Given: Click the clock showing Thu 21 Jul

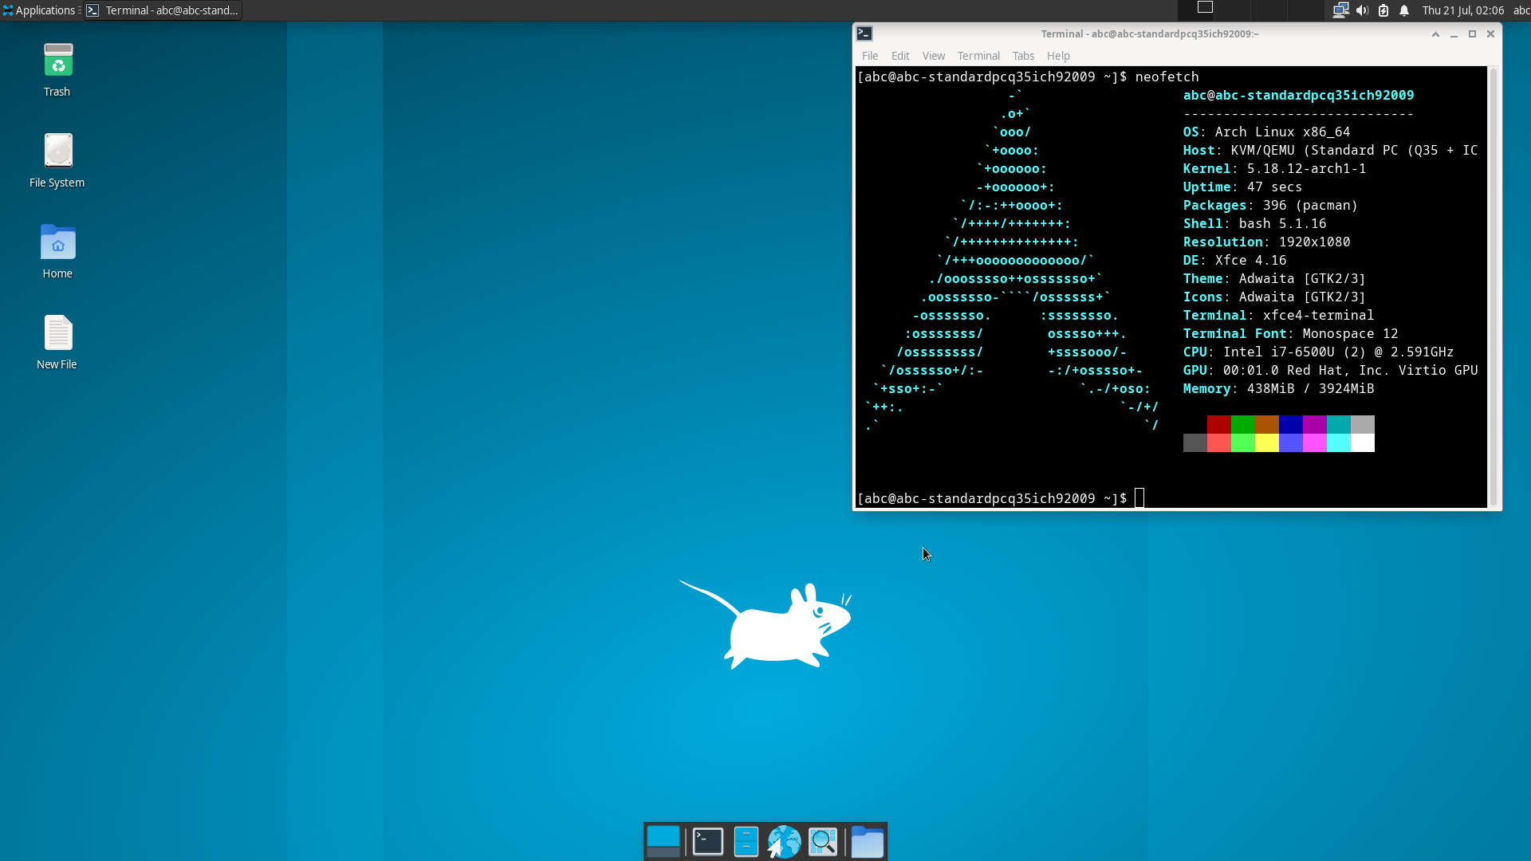Looking at the screenshot, I should pos(1462,10).
